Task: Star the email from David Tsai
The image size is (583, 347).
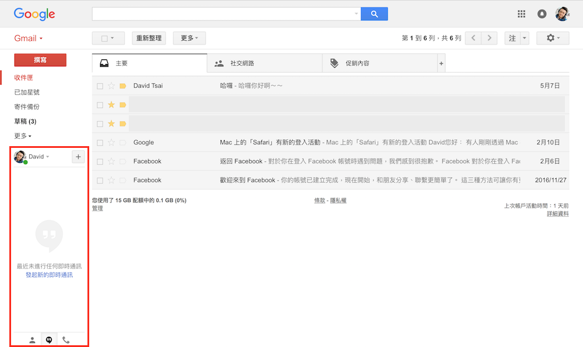Action: (113, 85)
